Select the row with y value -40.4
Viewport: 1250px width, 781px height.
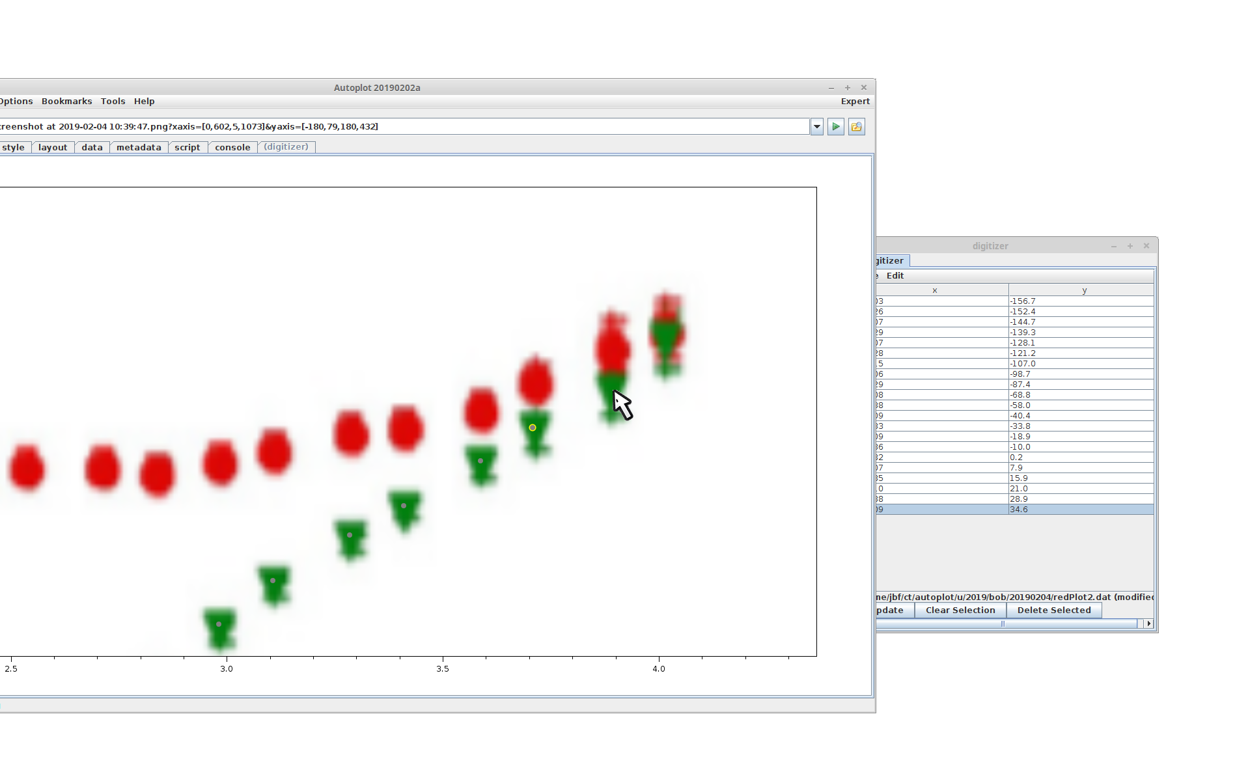point(1015,416)
